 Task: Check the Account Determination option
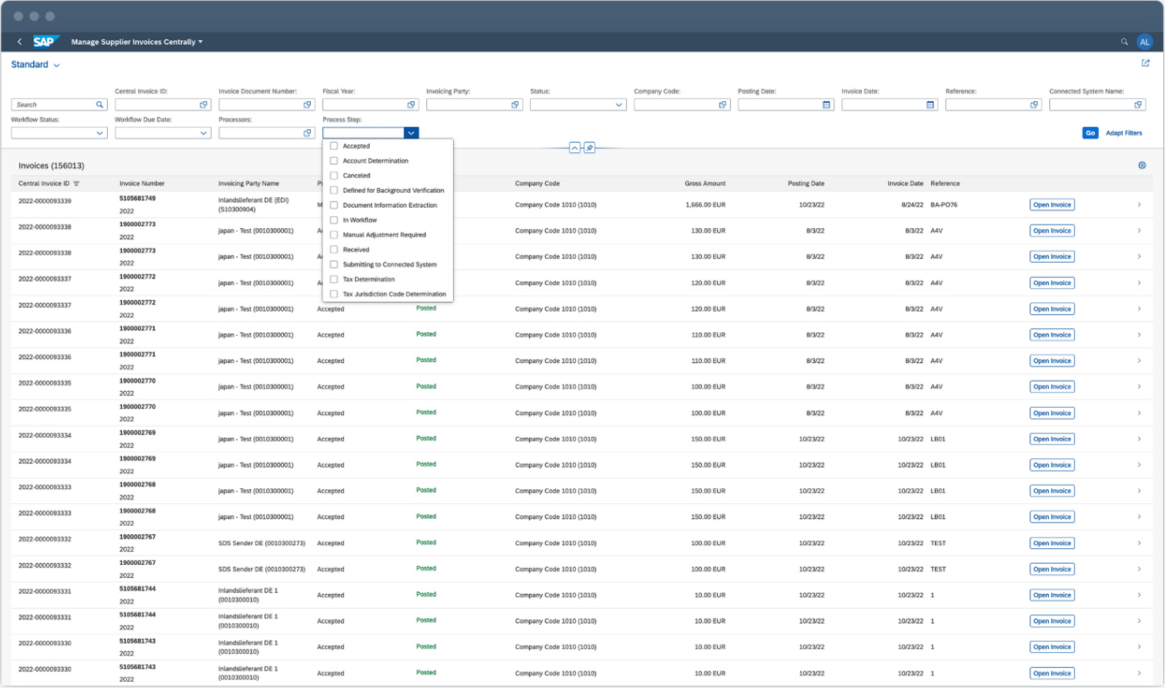pos(334,161)
